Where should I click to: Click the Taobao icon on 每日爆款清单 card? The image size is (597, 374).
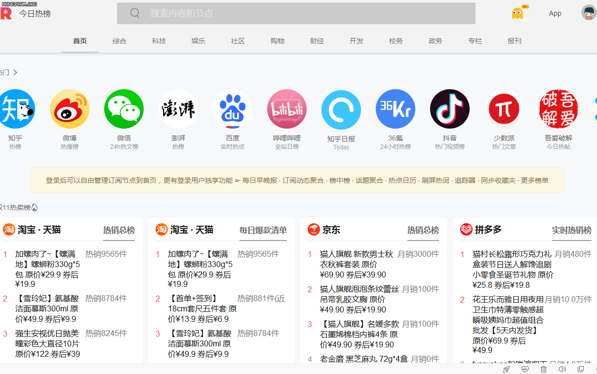161,230
